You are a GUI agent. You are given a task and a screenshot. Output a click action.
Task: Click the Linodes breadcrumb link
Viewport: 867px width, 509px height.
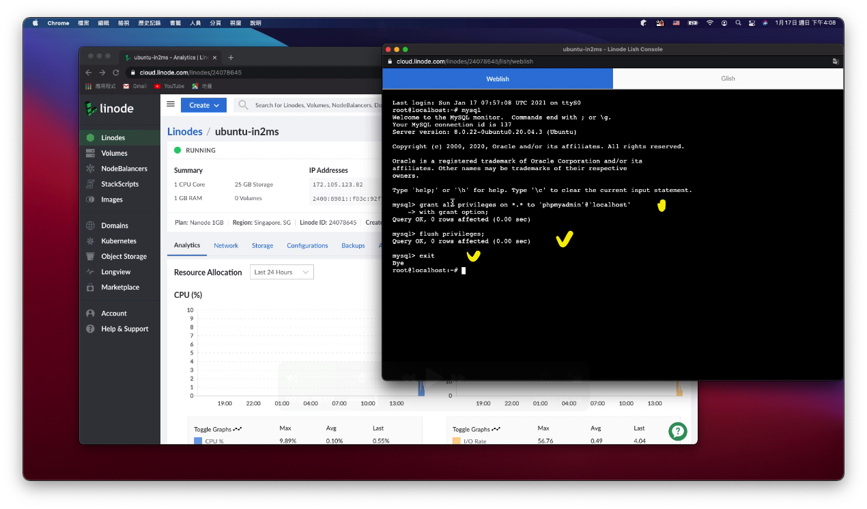(185, 131)
